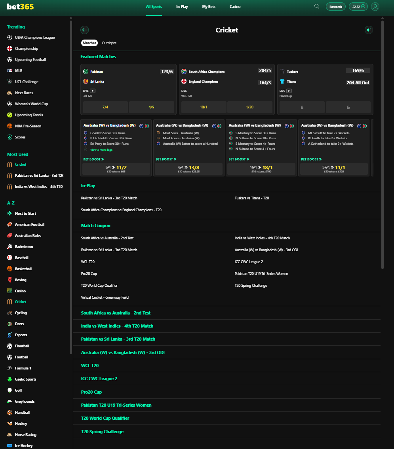Click View 3 more legs

coord(101,150)
